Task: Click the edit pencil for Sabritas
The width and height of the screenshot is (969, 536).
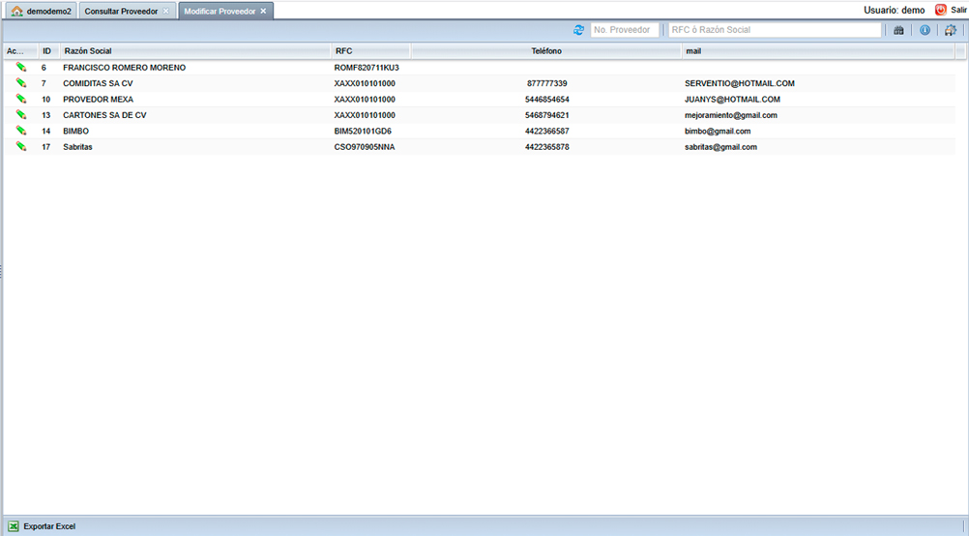Action: [20, 146]
